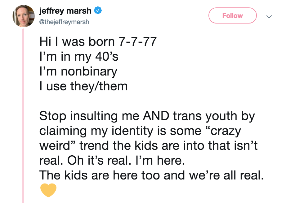The height and width of the screenshot is (203, 286).
Task: Click the yellow heart emoji
Action: coord(48,190)
